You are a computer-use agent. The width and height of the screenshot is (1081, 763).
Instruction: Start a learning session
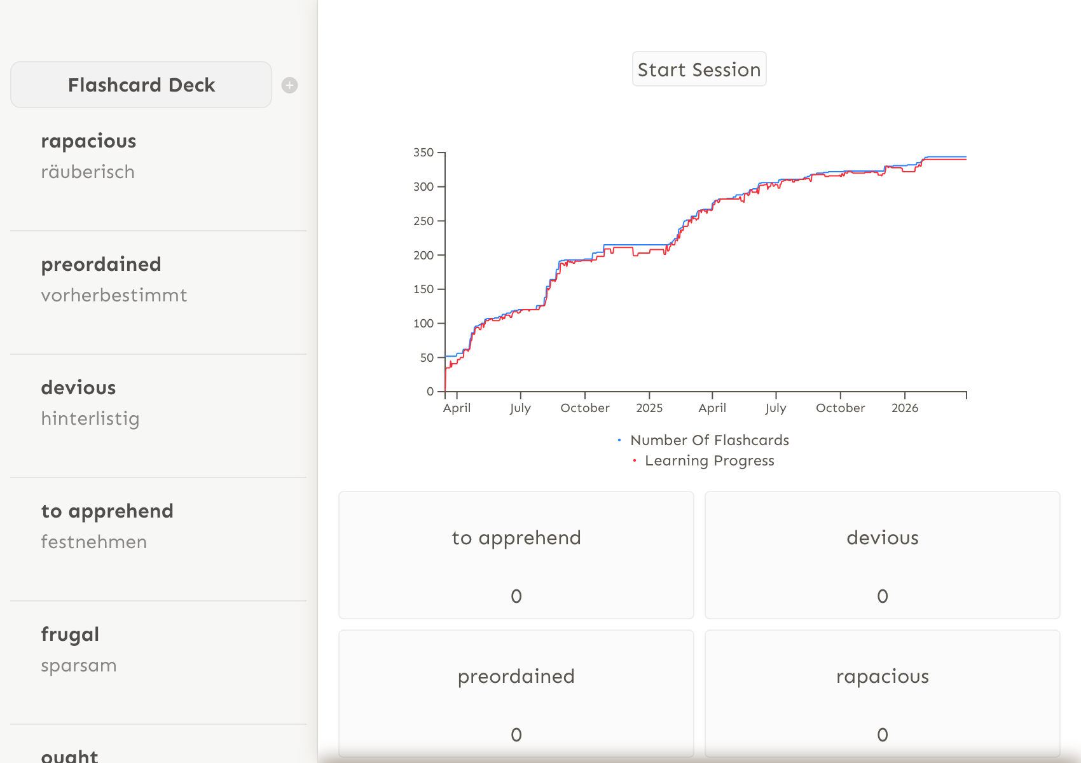point(699,69)
